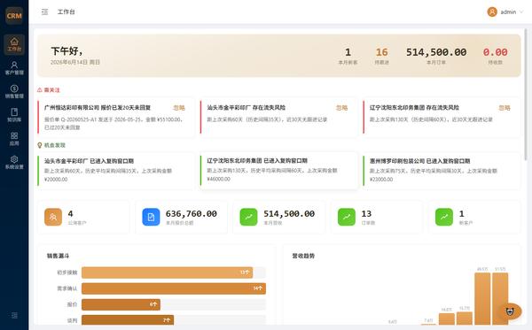Click the green trend icon in the rightmost stat card with value 1
The image size is (532, 330).
pyautogui.click(x=444, y=217)
